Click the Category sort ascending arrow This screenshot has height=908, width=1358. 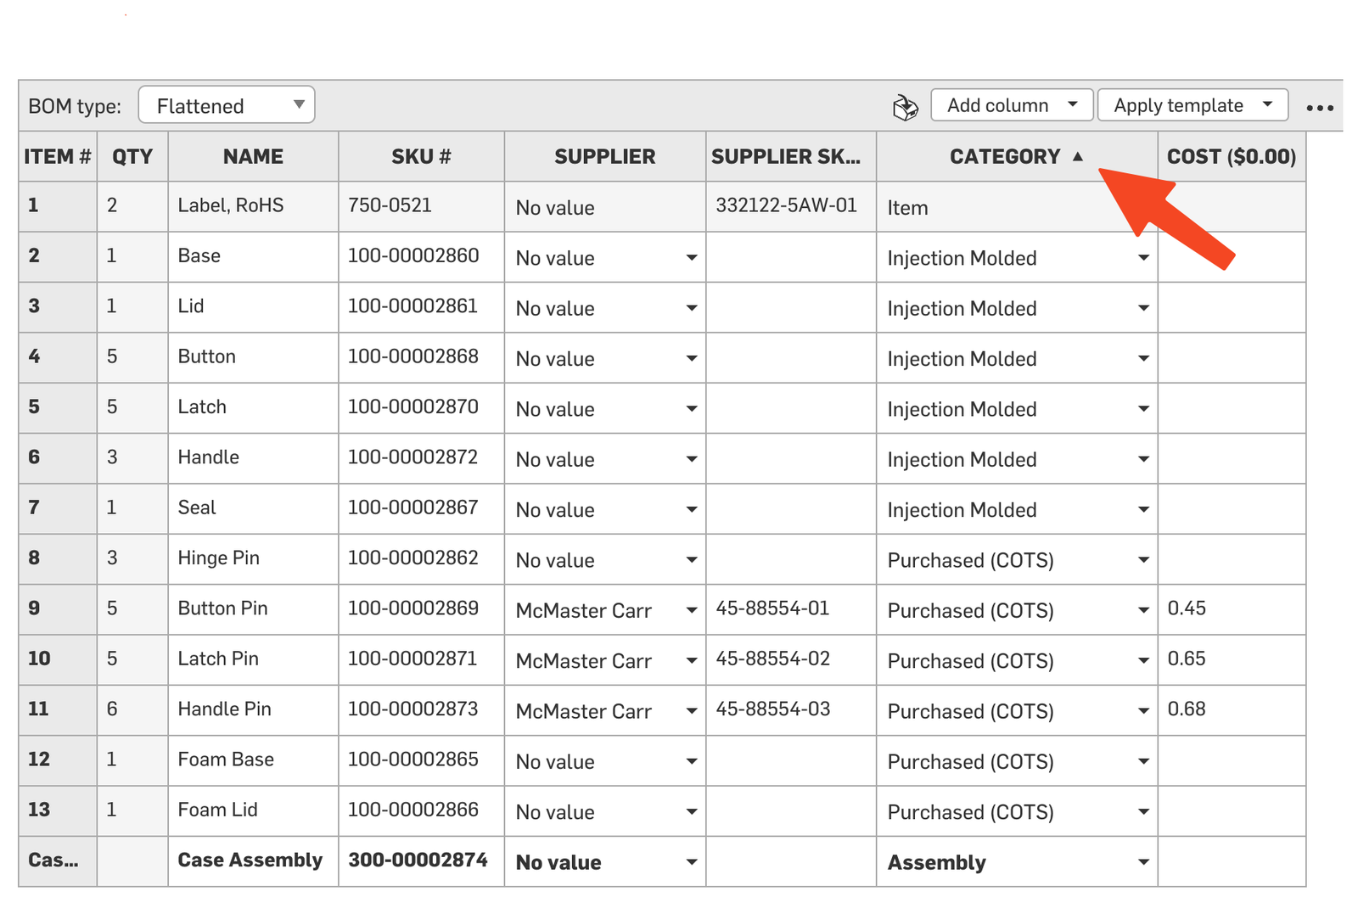point(1078,156)
